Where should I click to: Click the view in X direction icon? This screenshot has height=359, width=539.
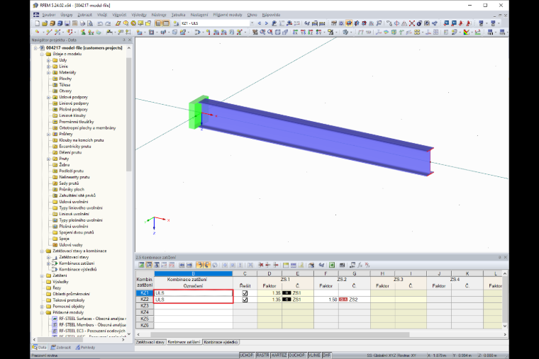click(295, 32)
